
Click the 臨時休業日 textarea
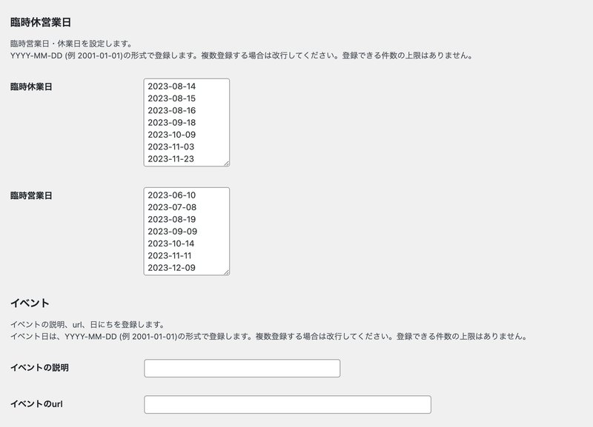coord(187,122)
